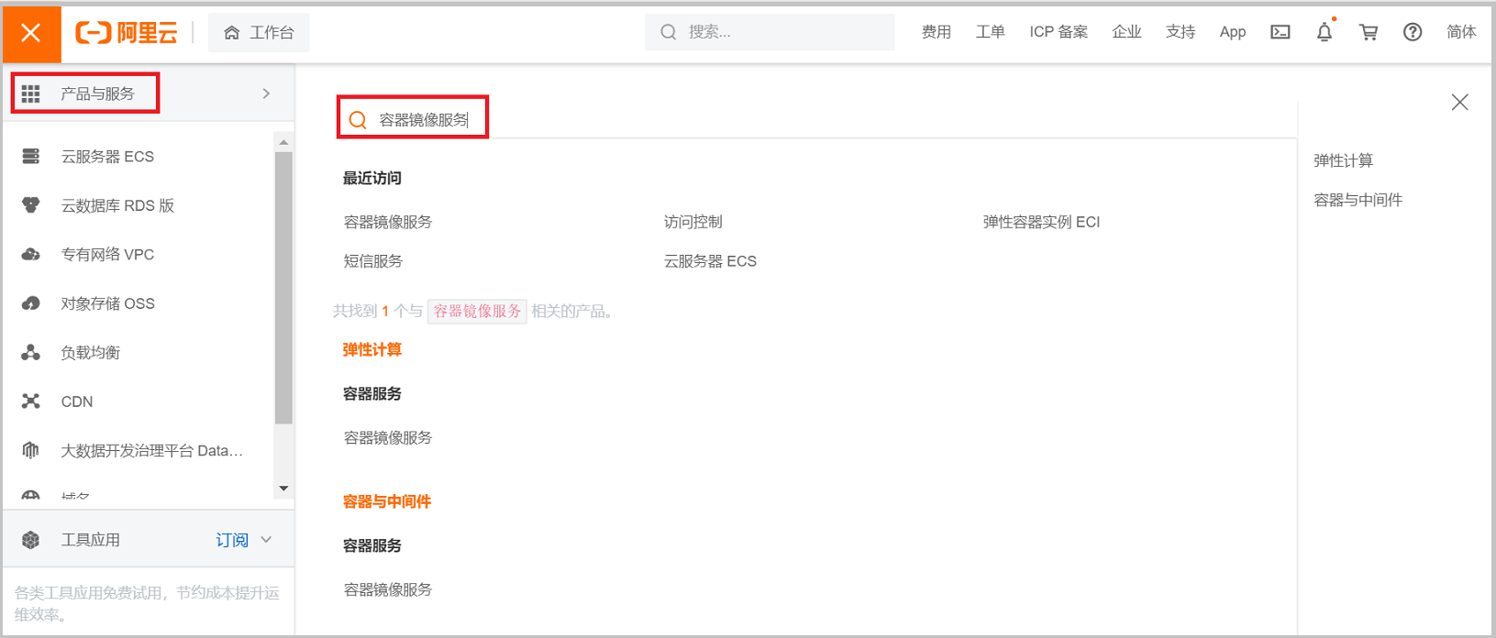The height and width of the screenshot is (638, 1496).
Task: Click the orange product search magnifier icon
Action: tap(358, 120)
